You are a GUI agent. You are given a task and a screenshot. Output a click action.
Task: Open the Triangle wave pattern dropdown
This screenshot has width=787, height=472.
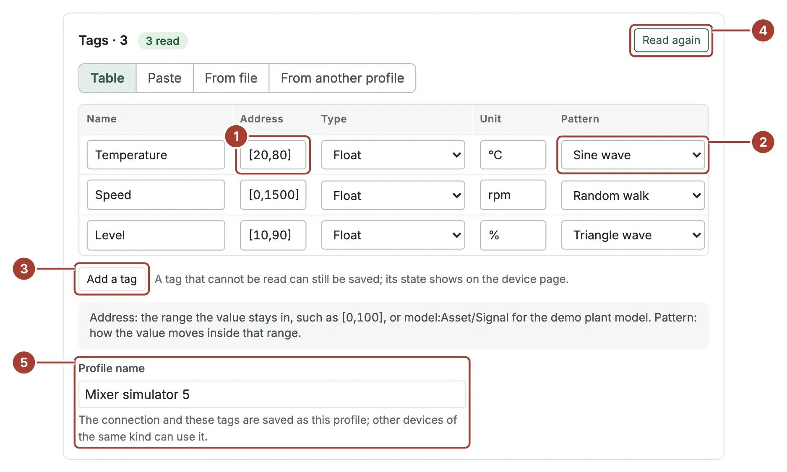(633, 235)
